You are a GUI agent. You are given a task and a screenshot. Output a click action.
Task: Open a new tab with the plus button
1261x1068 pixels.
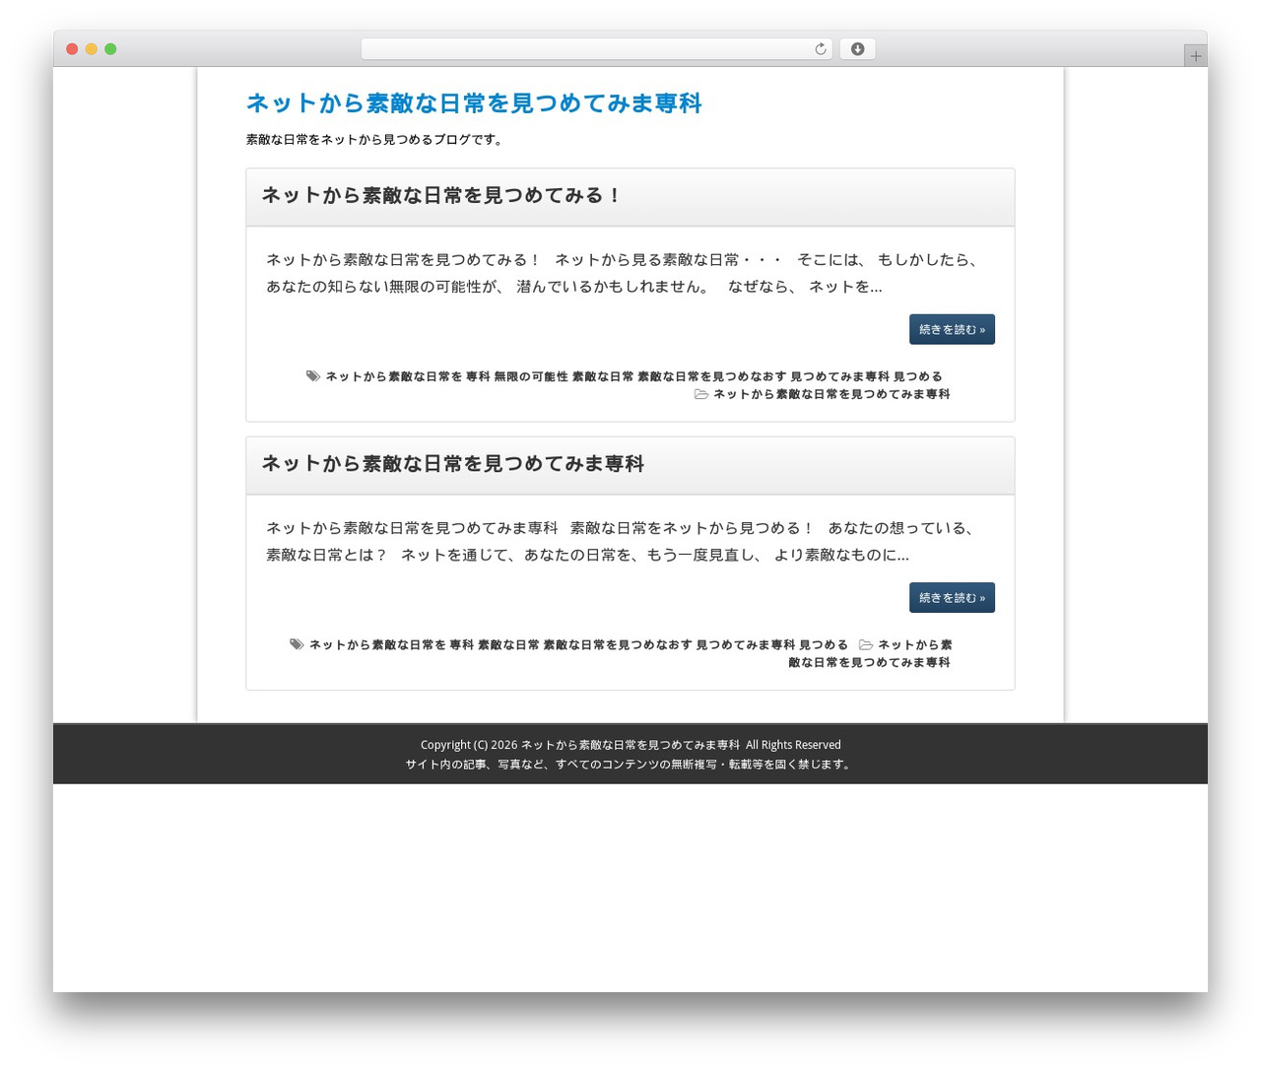pyautogui.click(x=1195, y=56)
